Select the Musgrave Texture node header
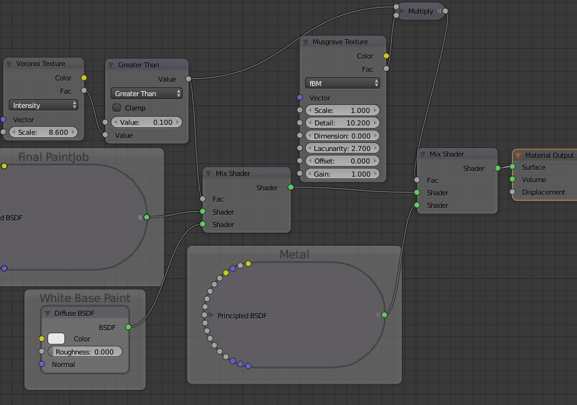The width and height of the screenshot is (577, 405). (x=343, y=42)
